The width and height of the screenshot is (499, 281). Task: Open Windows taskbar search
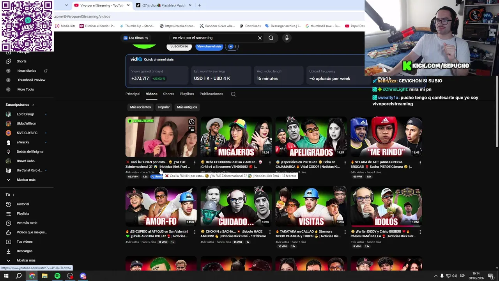tap(19, 276)
